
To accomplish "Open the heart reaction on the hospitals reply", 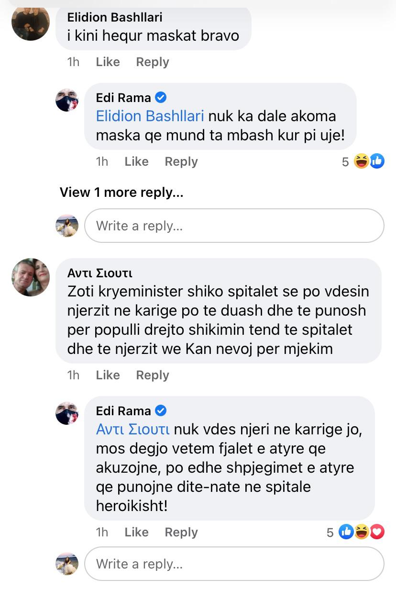I will click(377, 532).
